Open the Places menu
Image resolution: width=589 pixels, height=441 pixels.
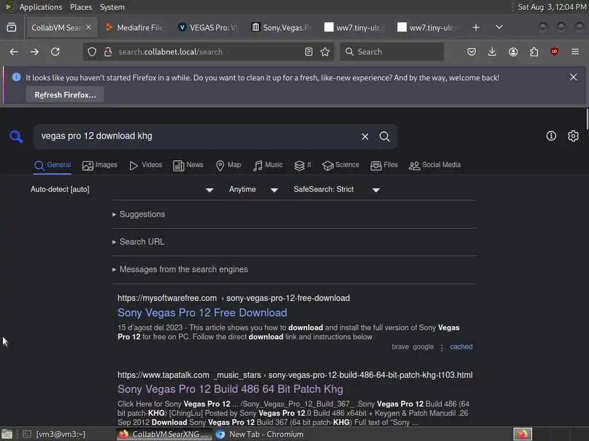tap(81, 7)
